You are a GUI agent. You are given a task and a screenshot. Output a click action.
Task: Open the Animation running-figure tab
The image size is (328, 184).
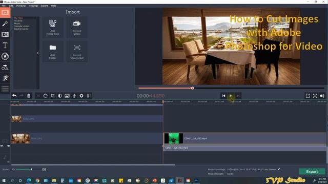click(5, 78)
